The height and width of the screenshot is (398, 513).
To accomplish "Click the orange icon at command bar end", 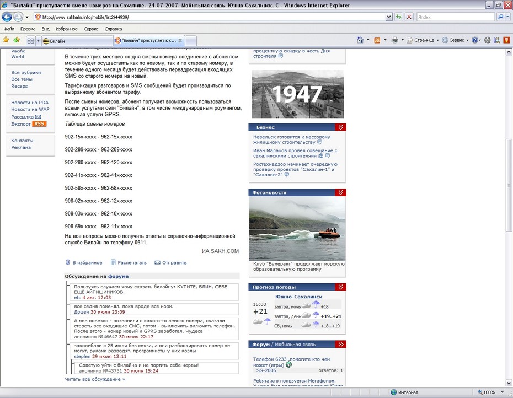I will pyautogui.click(x=506, y=40).
